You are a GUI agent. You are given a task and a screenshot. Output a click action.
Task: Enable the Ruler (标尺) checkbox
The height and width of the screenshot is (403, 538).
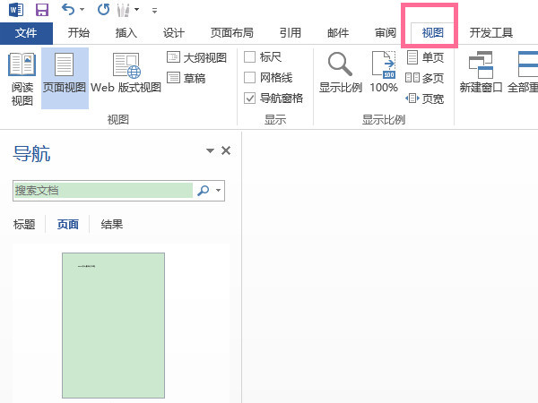point(250,57)
